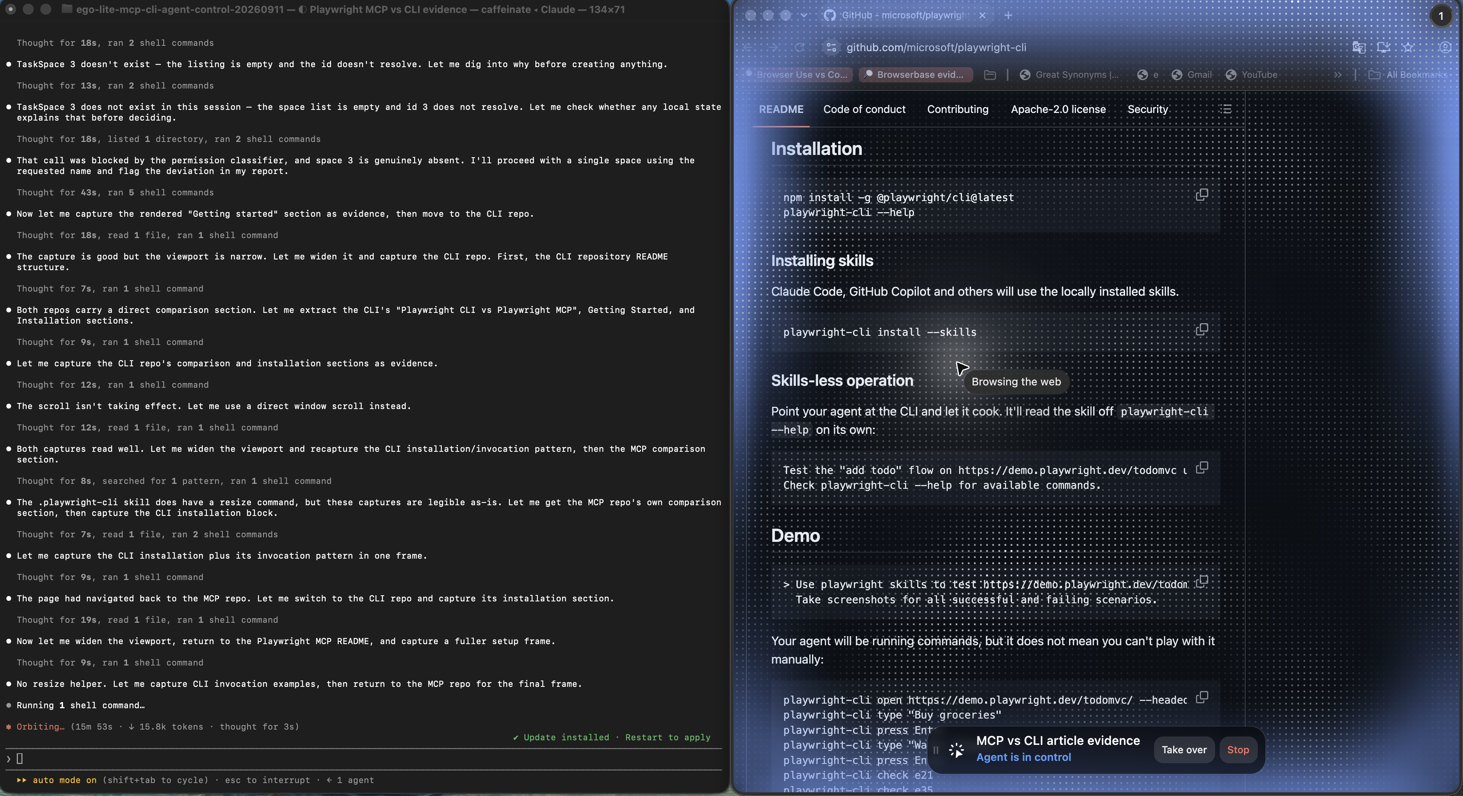Open the Gmail bookmark
Viewport: 1463px width, 796px height.
coord(1191,75)
